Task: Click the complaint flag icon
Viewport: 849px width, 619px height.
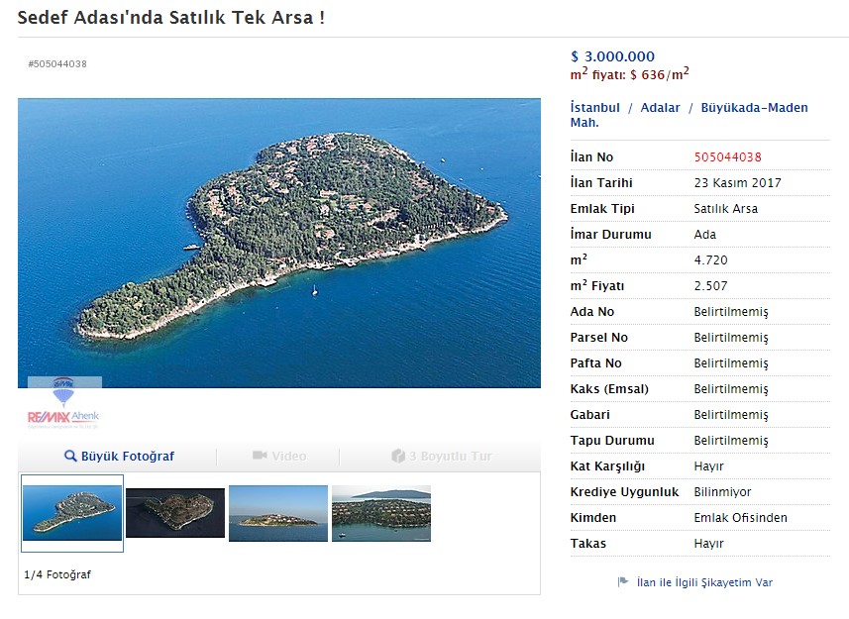Action: coord(623,582)
